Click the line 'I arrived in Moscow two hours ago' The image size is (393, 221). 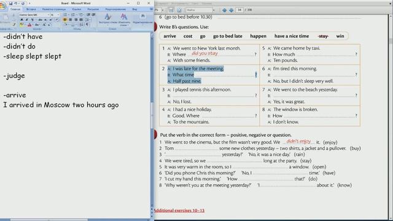click(x=61, y=105)
